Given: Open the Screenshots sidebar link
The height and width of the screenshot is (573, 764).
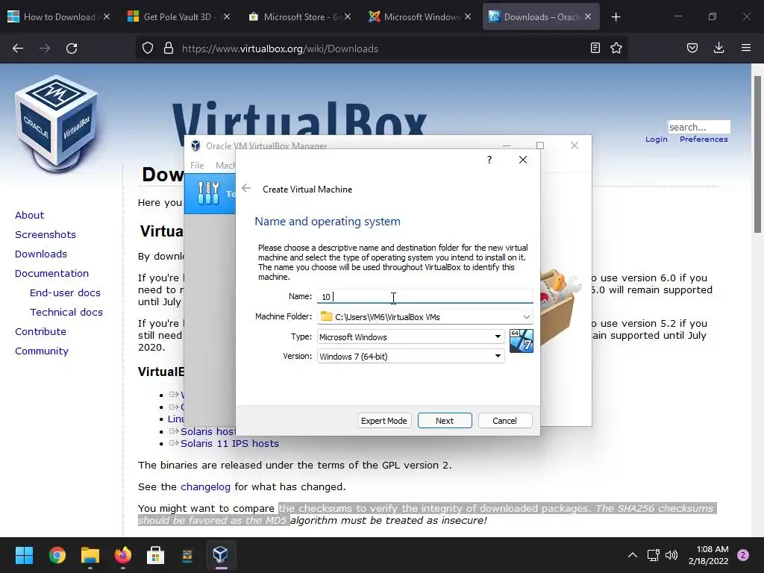Looking at the screenshot, I should 46,234.
